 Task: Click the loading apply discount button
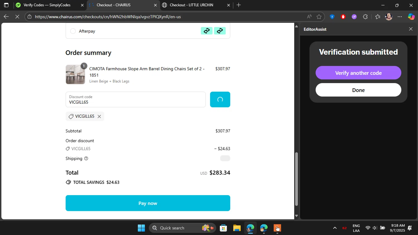(x=220, y=100)
